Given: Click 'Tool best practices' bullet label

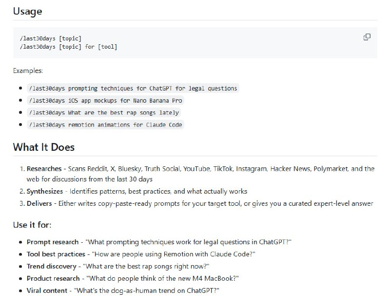Looking at the screenshot, I should (x=57, y=254).
